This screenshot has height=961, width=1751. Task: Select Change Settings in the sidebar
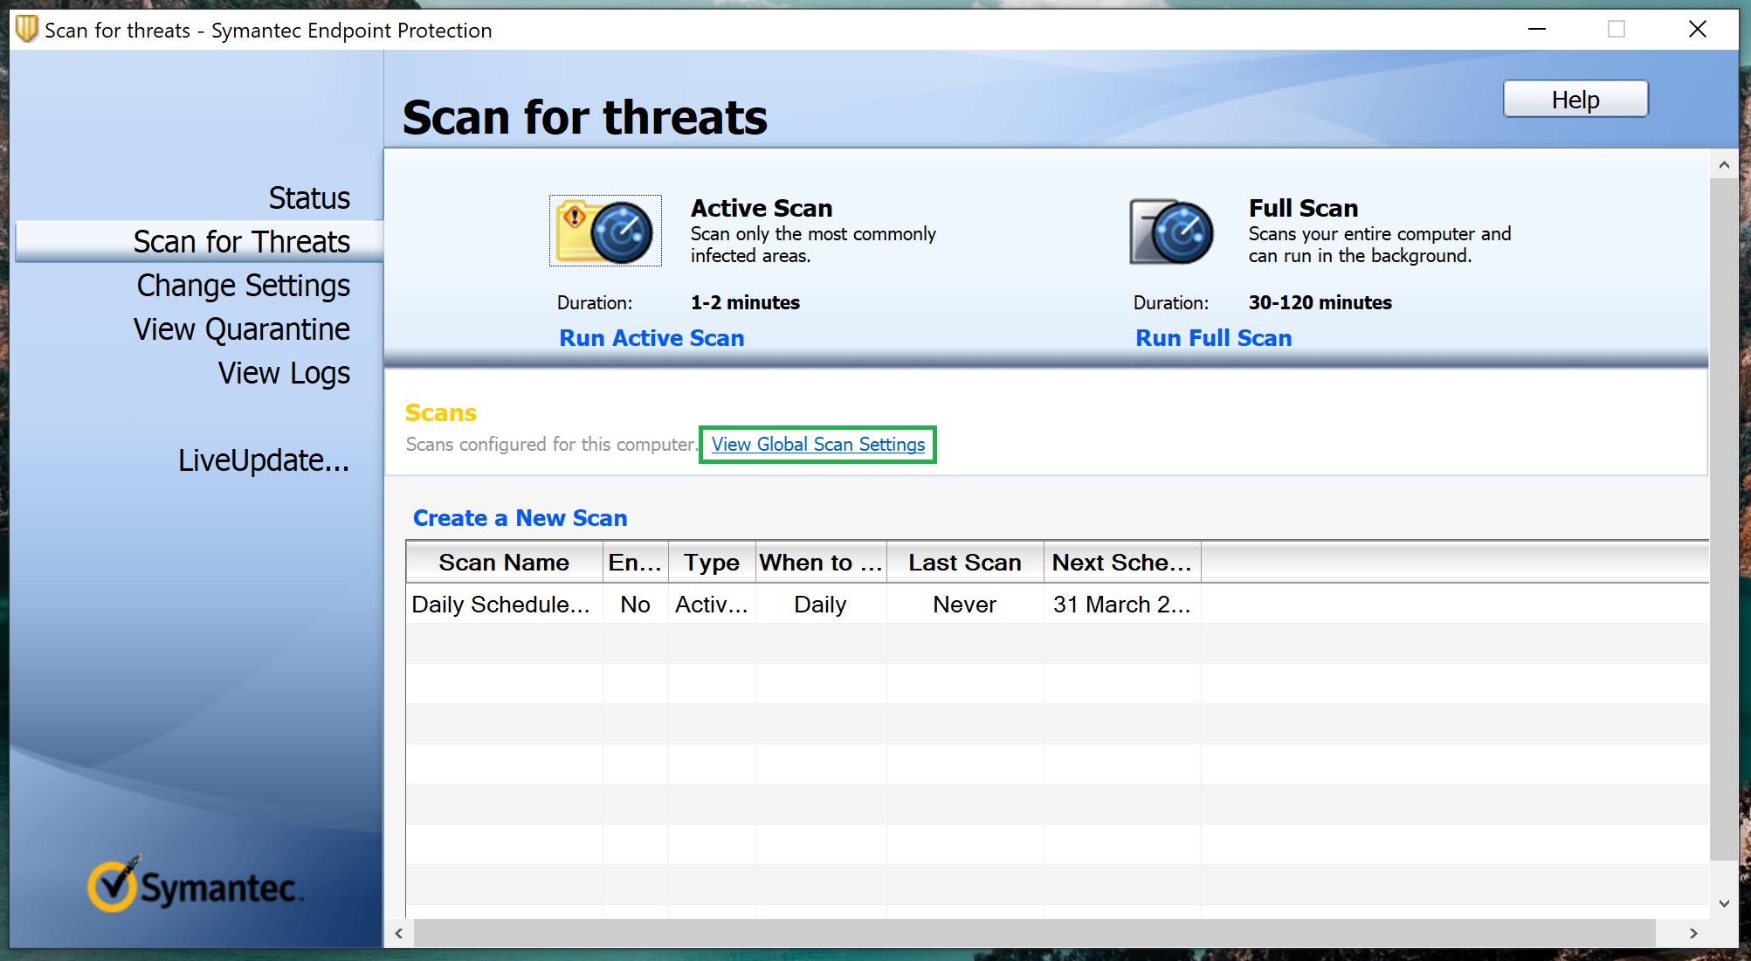tap(243, 286)
